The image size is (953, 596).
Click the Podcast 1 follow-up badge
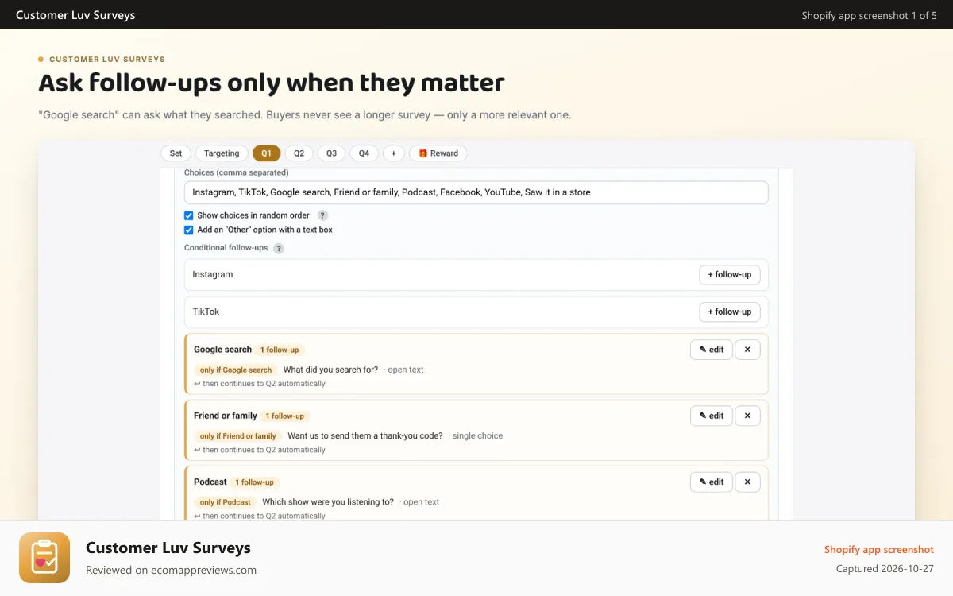[254, 482]
